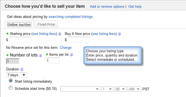Focus the Items per lot field
This screenshot has height=97, width=186.
(x=53, y=60)
